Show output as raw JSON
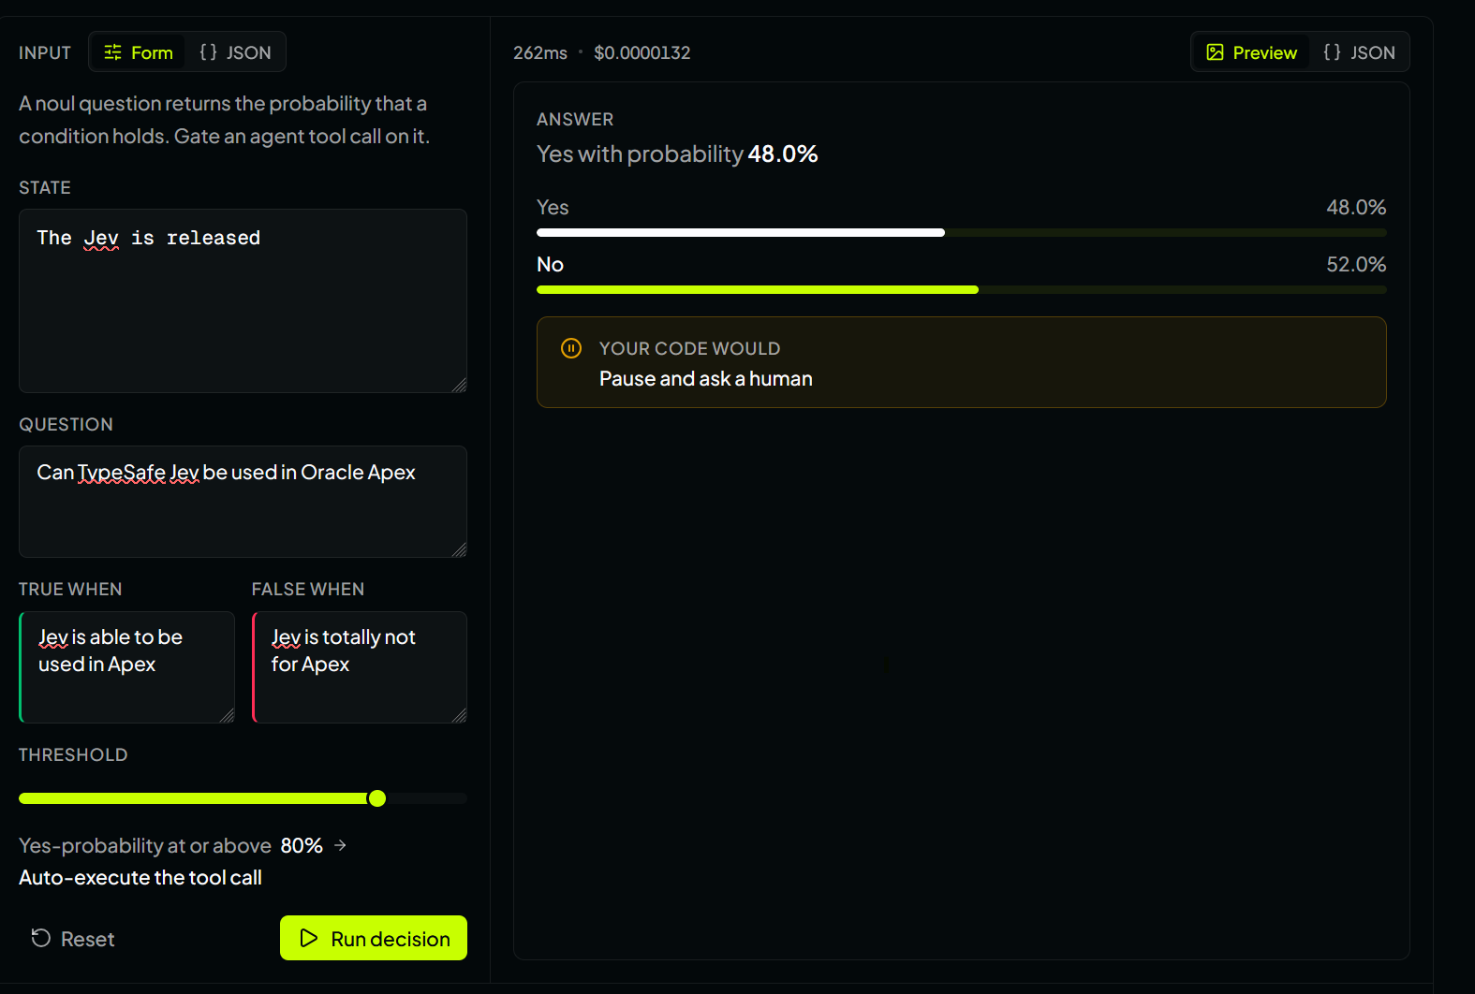Viewport: 1475px width, 994px height. (1359, 52)
